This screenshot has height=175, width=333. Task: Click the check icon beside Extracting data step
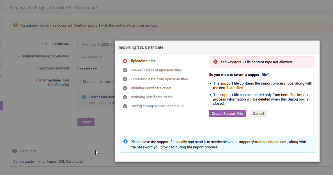click(125, 79)
